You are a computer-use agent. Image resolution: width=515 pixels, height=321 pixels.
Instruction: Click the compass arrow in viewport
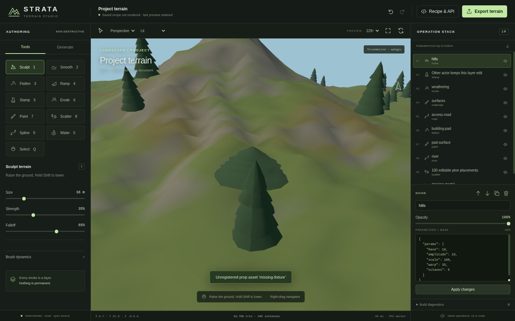coord(398,86)
